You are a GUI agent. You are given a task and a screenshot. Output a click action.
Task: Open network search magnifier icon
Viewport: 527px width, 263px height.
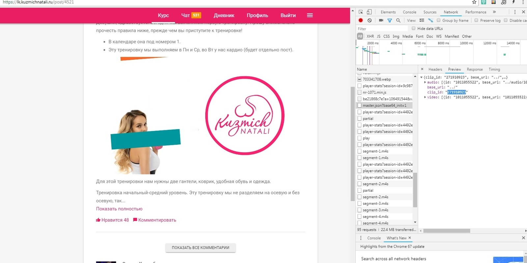coord(398,20)
